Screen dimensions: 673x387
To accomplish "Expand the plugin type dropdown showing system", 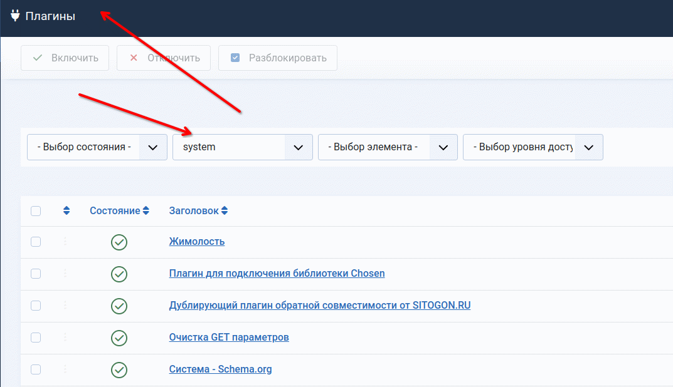I will [x=242, y=147].
